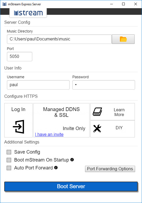Enable the Save Config checkbox
Screen dimensions: 142x203
(9, 152)
